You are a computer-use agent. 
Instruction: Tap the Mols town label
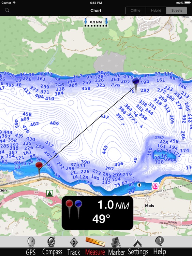click(x=150, y=206)
